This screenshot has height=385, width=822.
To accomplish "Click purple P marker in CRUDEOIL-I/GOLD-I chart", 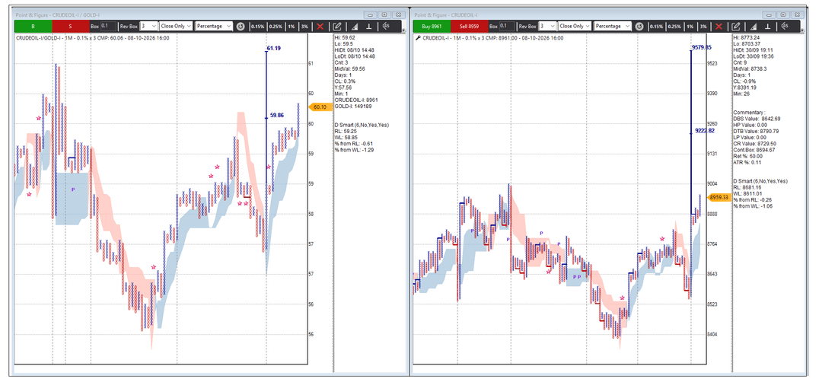I will 73,189.
